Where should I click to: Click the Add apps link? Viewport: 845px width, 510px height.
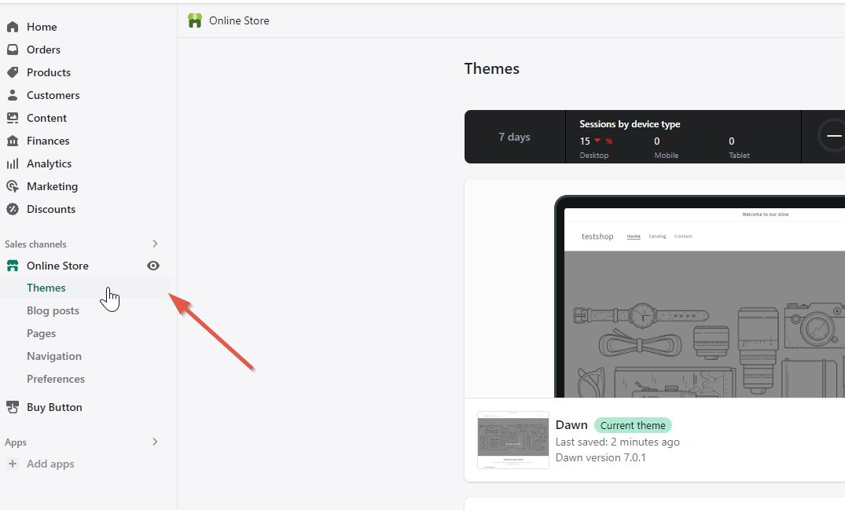(50, 464)
